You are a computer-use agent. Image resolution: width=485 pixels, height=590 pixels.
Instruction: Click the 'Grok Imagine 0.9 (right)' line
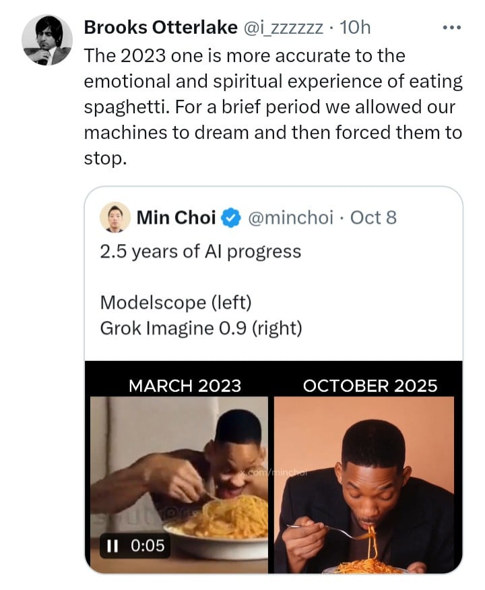click(201, 328)
